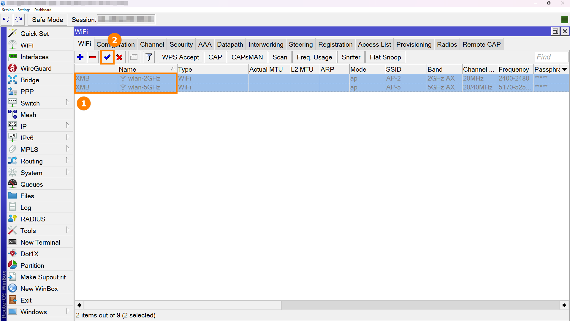Click the CAPsMAN button
The image size is (570, 321).
click(x=247, y=57)
